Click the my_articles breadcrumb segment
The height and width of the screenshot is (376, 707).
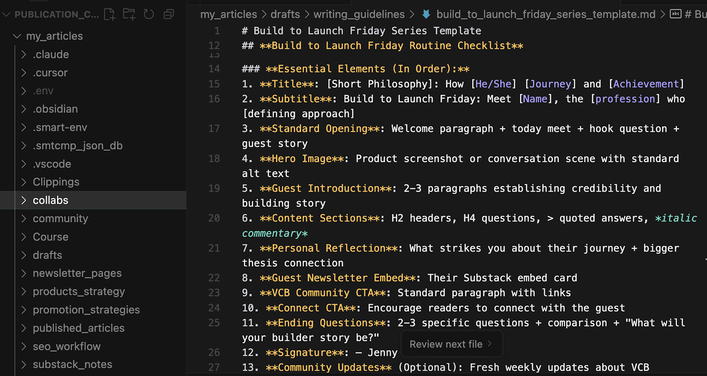coord(228,14)
